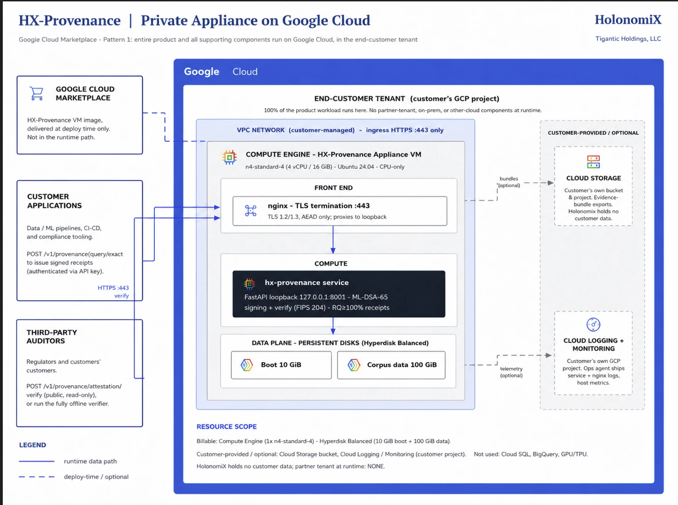Click 'Not used: Cloud SQL, BigQuery, GPU/TPU.' text
This screenshot has height=505, width=678.
pyautogui.click(x=531, y=454)
